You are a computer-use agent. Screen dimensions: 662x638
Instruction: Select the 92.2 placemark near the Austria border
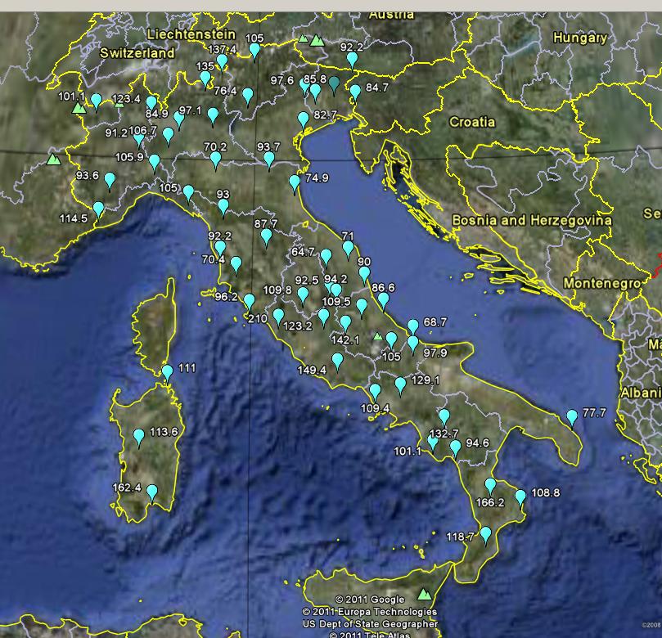coord(350,58)
